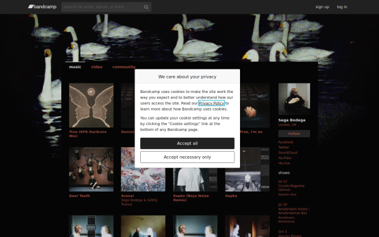This screenshot has width=379, height=237.
Task: Open Amsterdam Forest / Amsterdamse Bos show link
Action: [x=294, y=211]
